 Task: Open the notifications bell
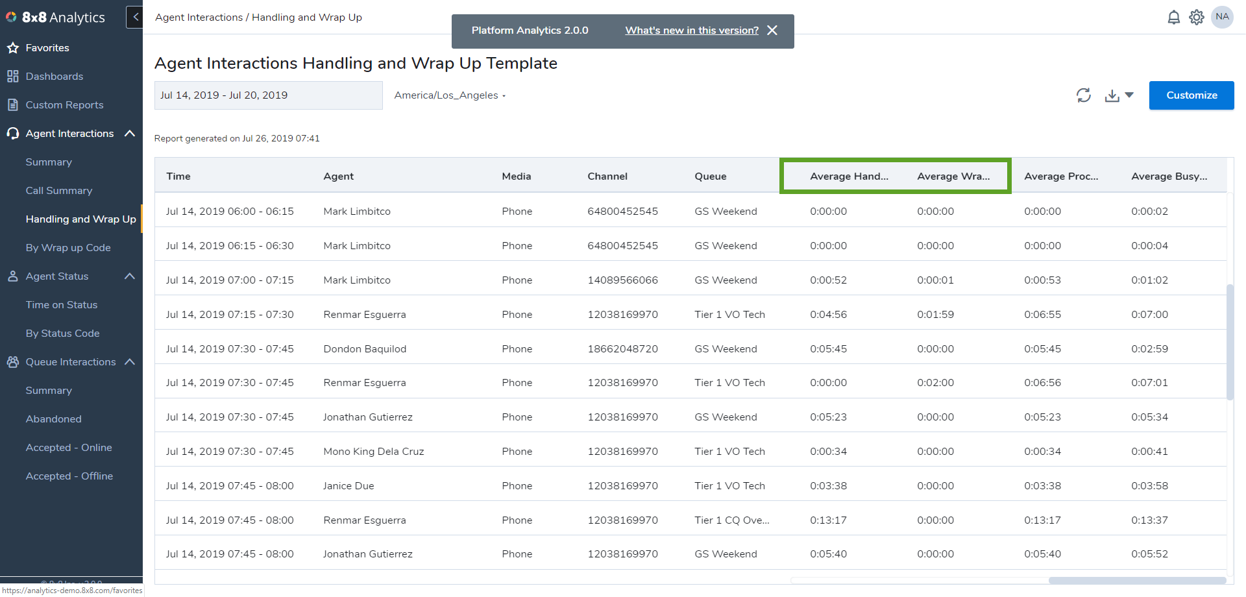click(1173, 18)
